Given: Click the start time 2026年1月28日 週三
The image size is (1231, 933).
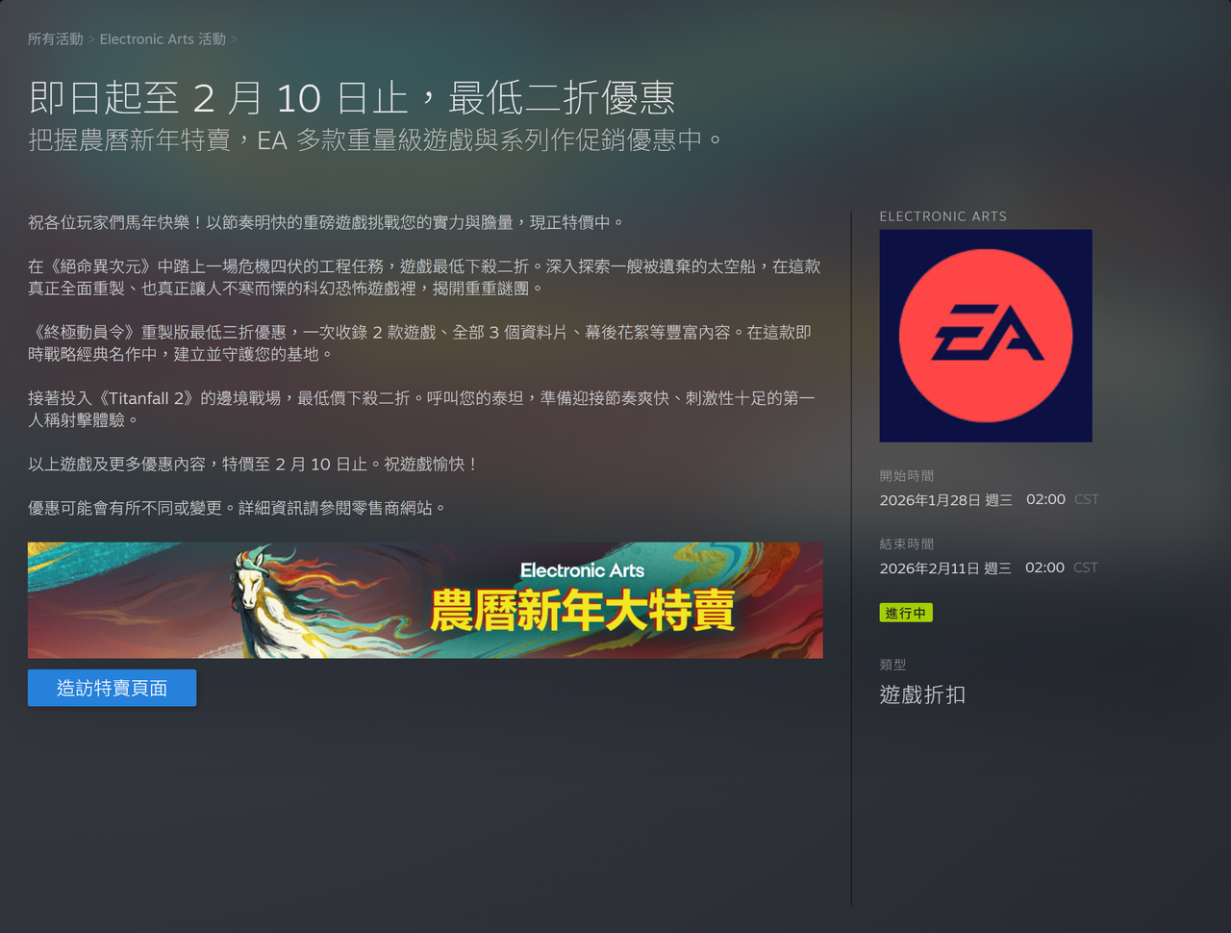Looking at the screenshot, I should click(945, 500).
